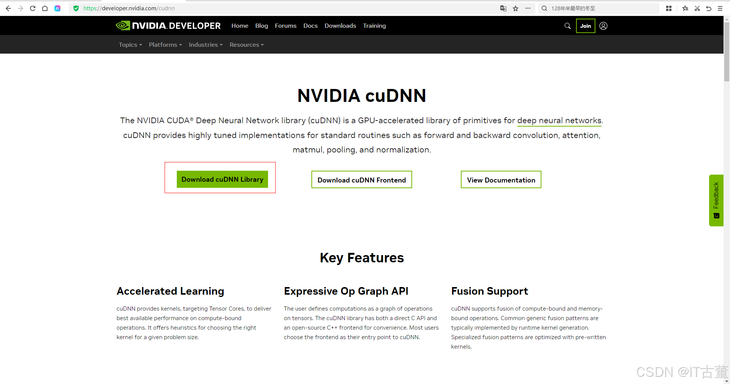
Task: Click the browser forward arrow
Action: (x=21, y=8)
